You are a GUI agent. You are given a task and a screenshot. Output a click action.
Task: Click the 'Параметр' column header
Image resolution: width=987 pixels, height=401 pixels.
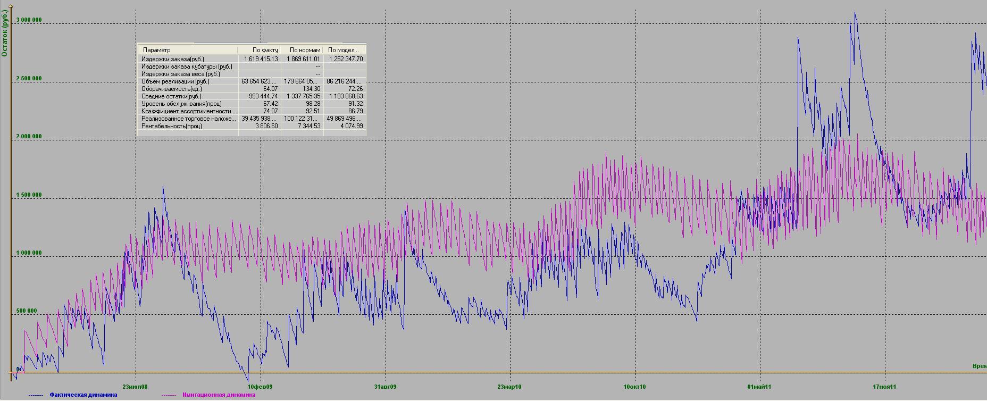click(x=188, y=50)
